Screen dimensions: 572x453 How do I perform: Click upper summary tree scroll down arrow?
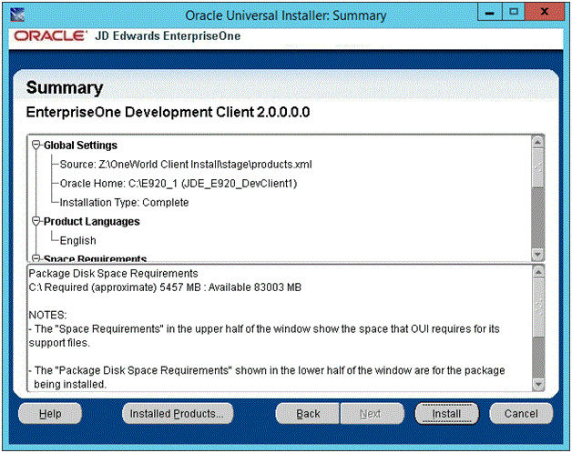click(x=537, y=254)
